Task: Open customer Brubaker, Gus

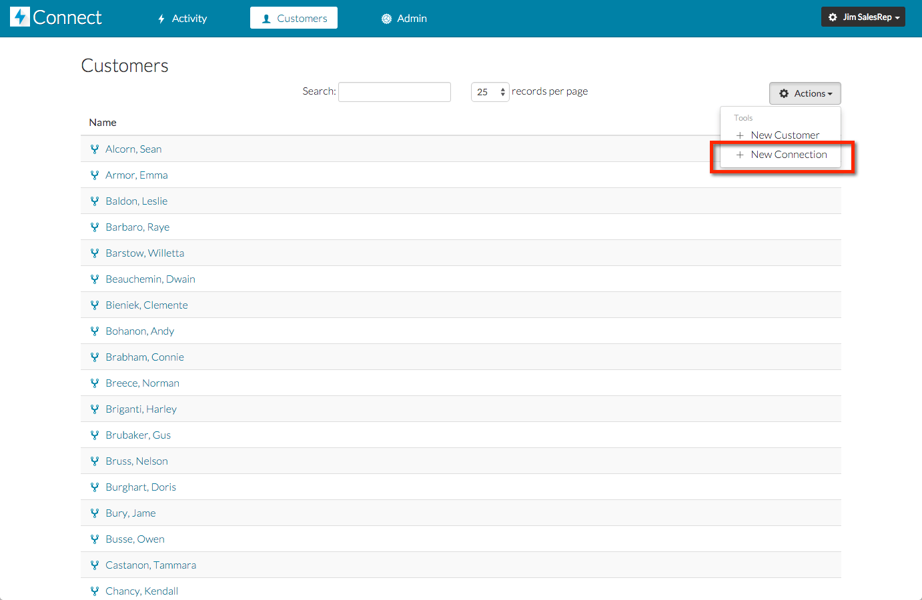Action: point(138,435)
